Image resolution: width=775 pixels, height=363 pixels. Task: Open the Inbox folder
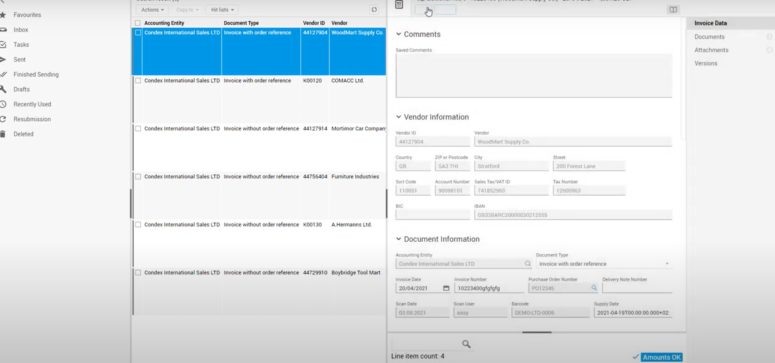point(21,30)
